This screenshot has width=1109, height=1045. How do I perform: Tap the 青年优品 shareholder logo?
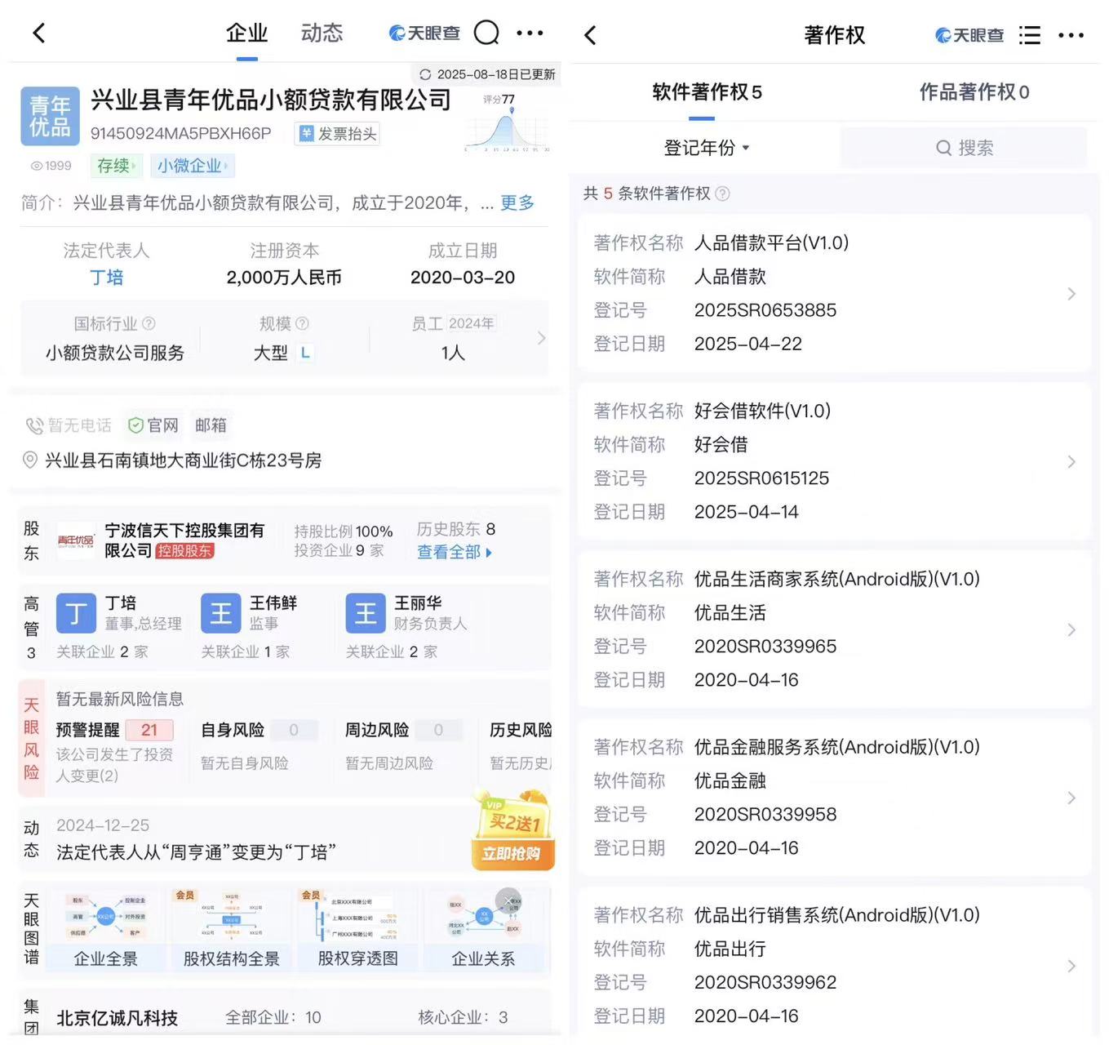(75, 540)
